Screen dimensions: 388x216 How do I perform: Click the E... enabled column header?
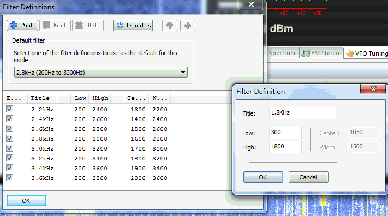pos(15,98)
